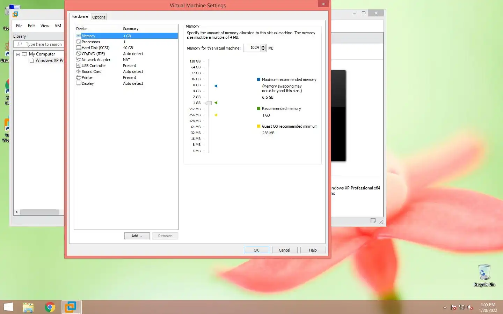Open the File menu

(19, 26)
